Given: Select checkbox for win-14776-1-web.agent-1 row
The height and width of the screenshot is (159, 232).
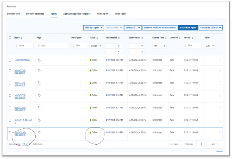Looking at the screenshot, I should [10, 108].
